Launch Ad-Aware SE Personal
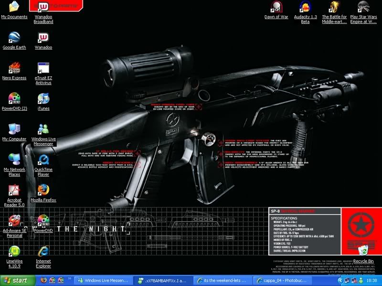The image size is (382, 286). (14, 227)
